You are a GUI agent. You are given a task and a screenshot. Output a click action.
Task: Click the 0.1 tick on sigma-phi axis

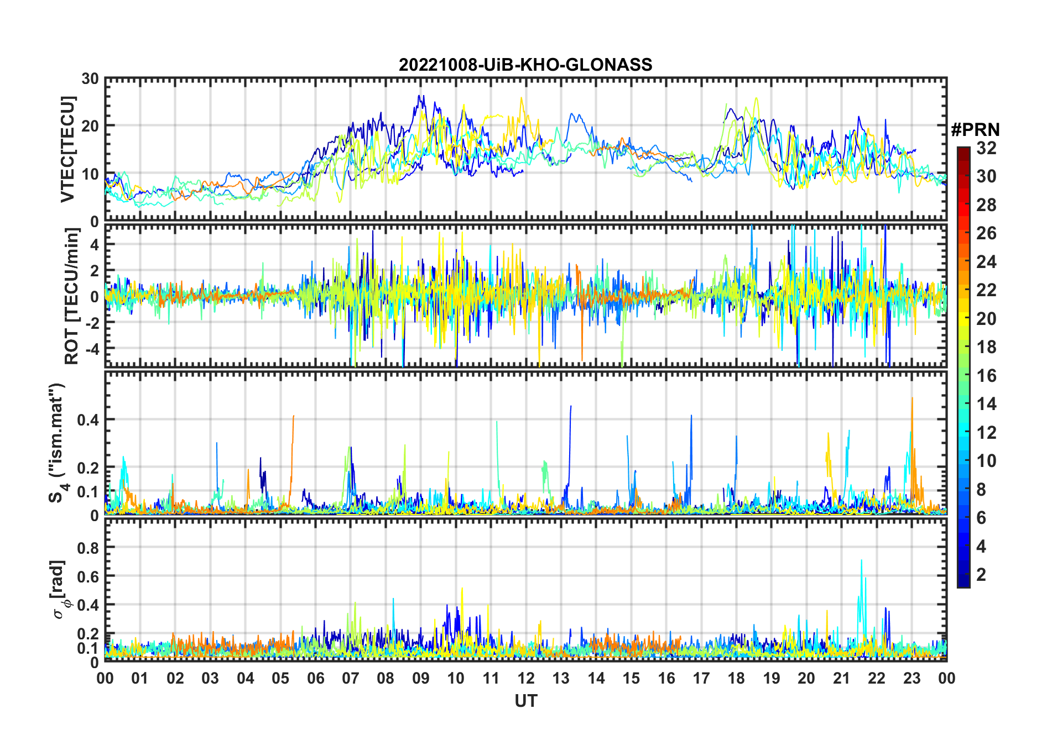pyautogui.click(x=88, y=648)
